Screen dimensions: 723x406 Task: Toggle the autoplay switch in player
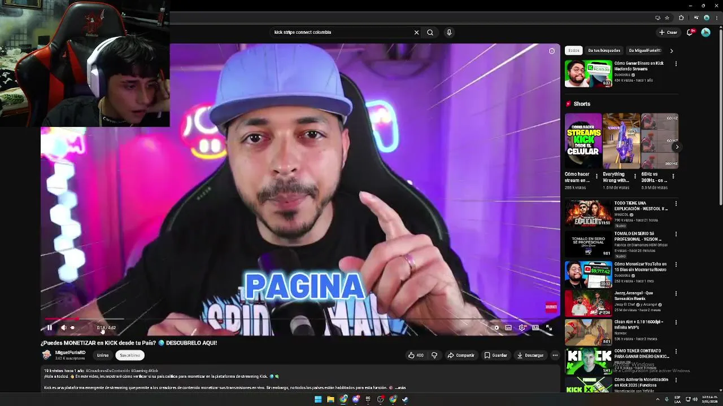point(495,328)
